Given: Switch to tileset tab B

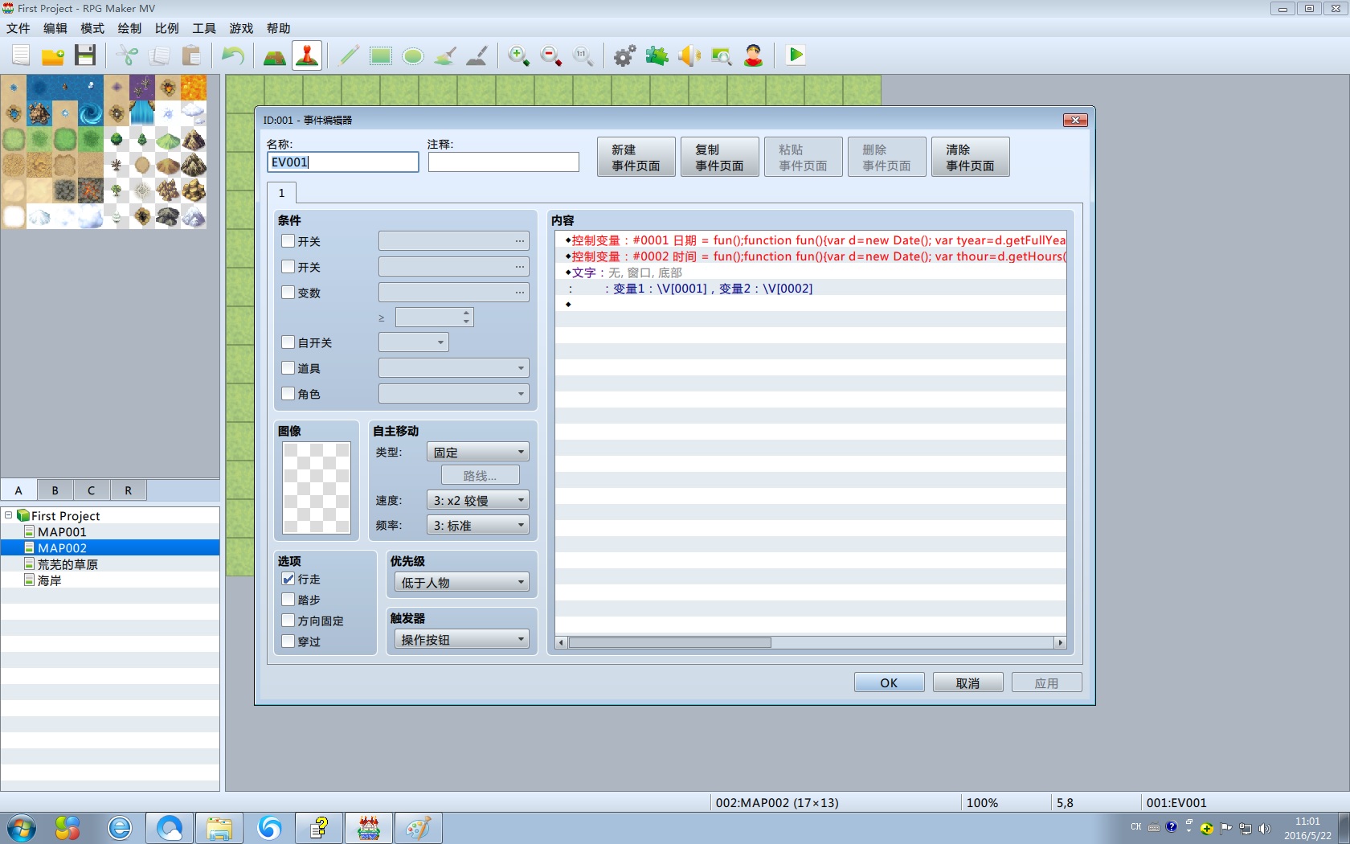Looking at the screenshot, I should 55,490.
